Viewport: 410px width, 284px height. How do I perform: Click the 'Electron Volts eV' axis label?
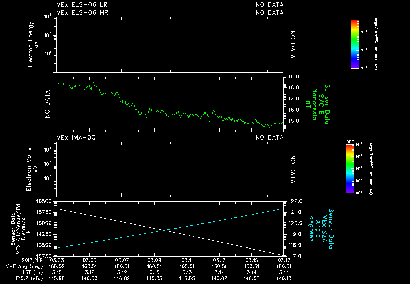pyautogui.click(x=32, y=169)
